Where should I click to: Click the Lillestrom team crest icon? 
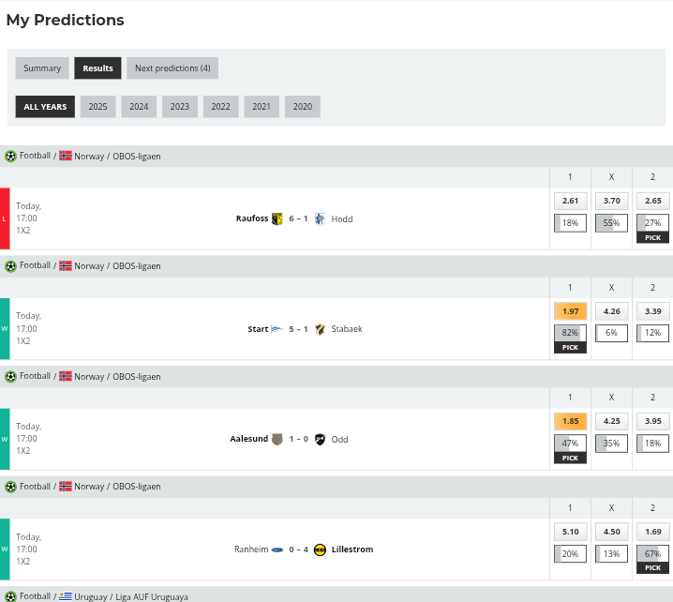click(320, 549)
